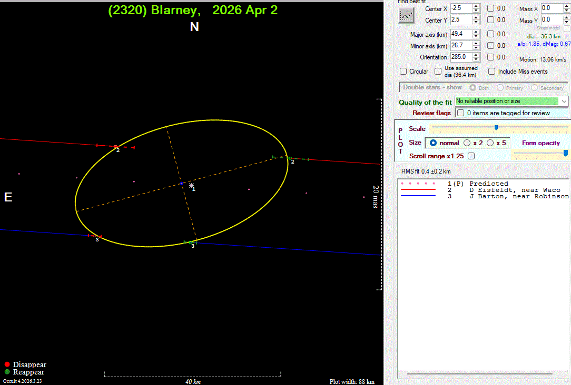Decrement the Mass Y spinner
Screen dimensions: 571x385
[566, 23]
